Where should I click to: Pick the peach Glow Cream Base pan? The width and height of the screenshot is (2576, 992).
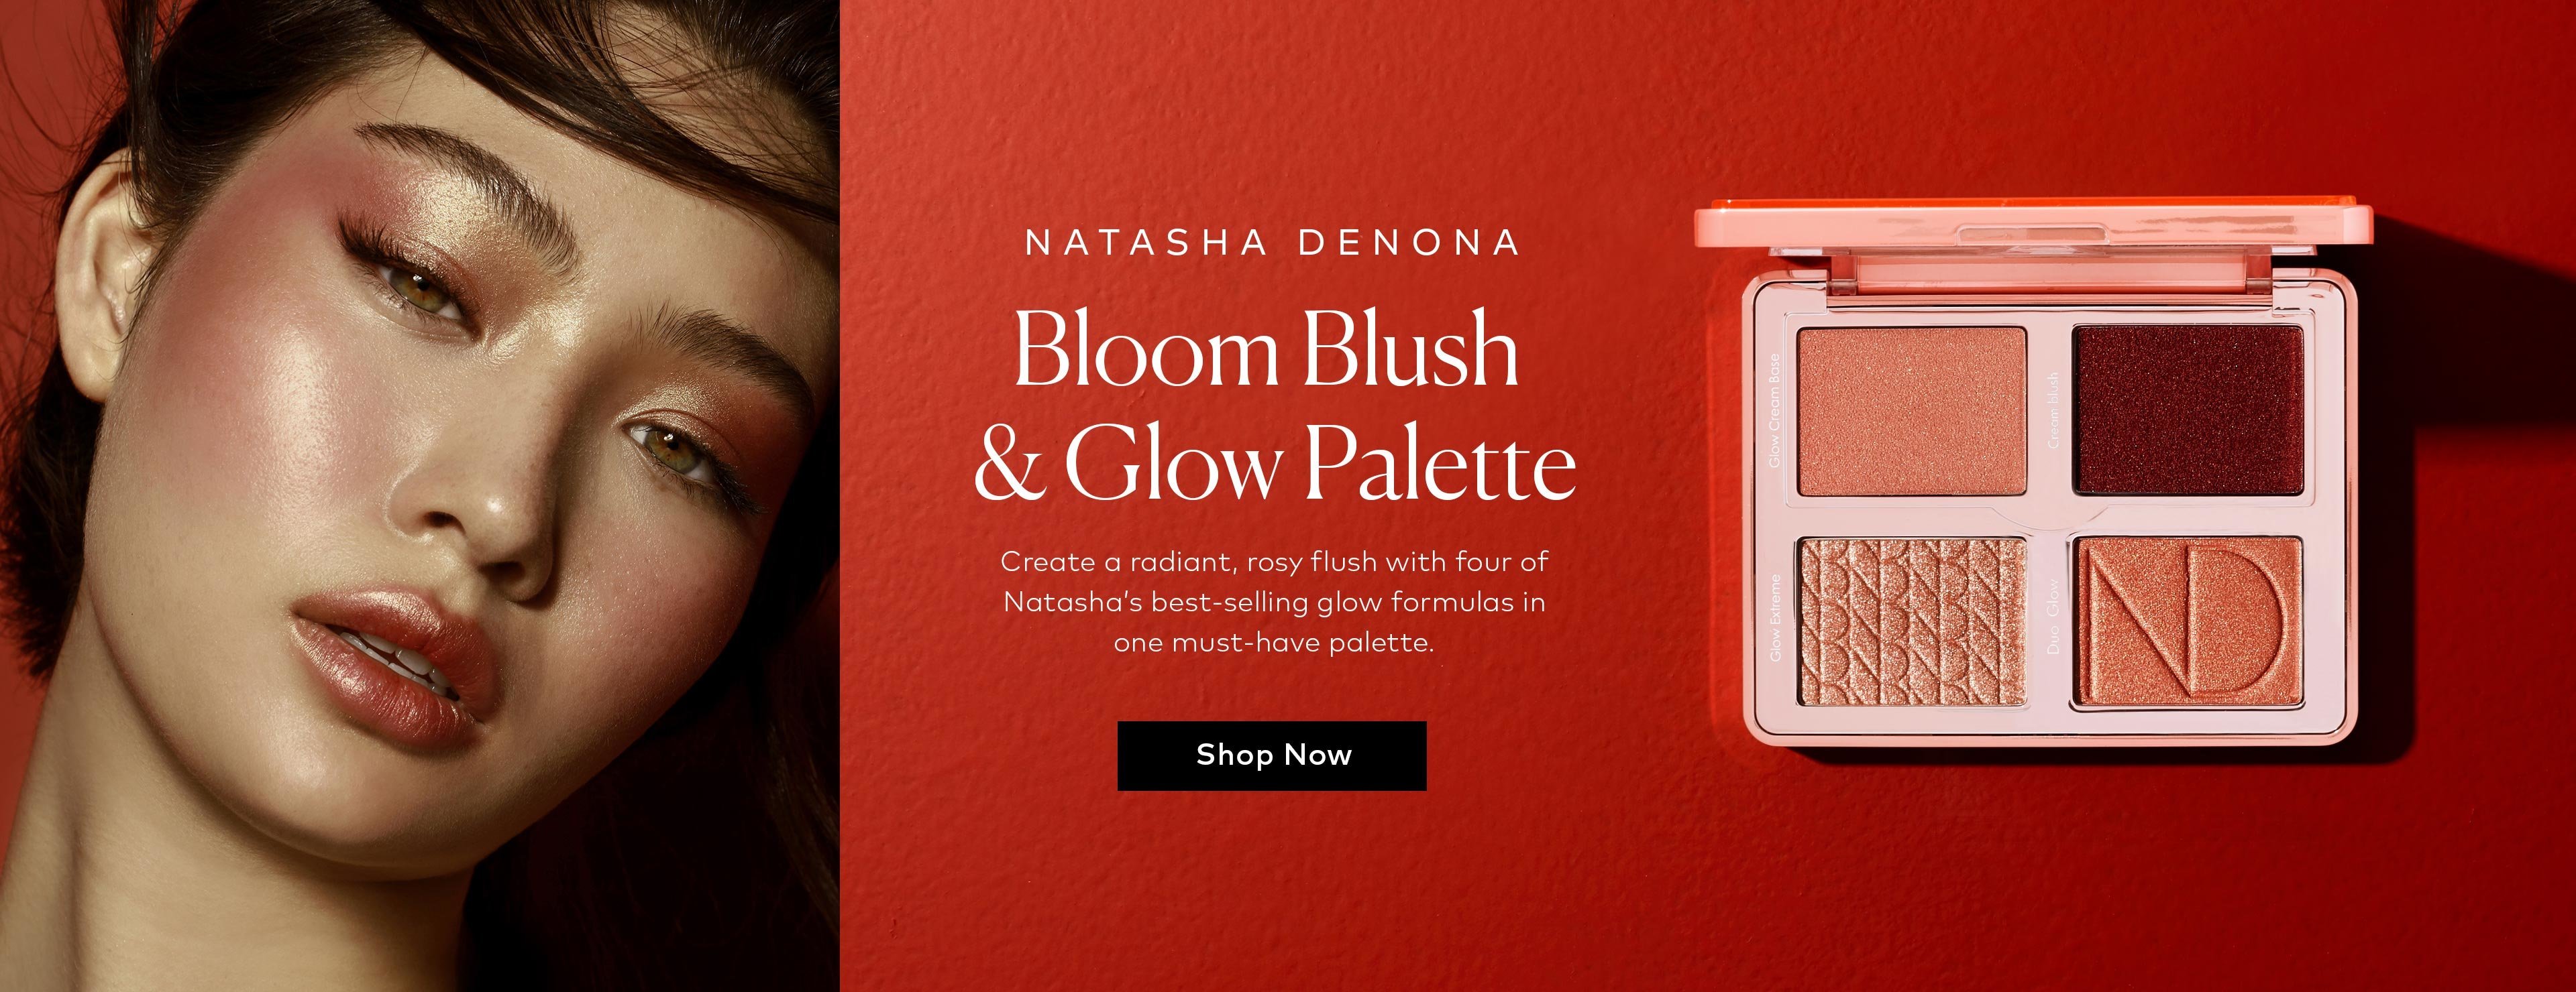pos(1912,411)
